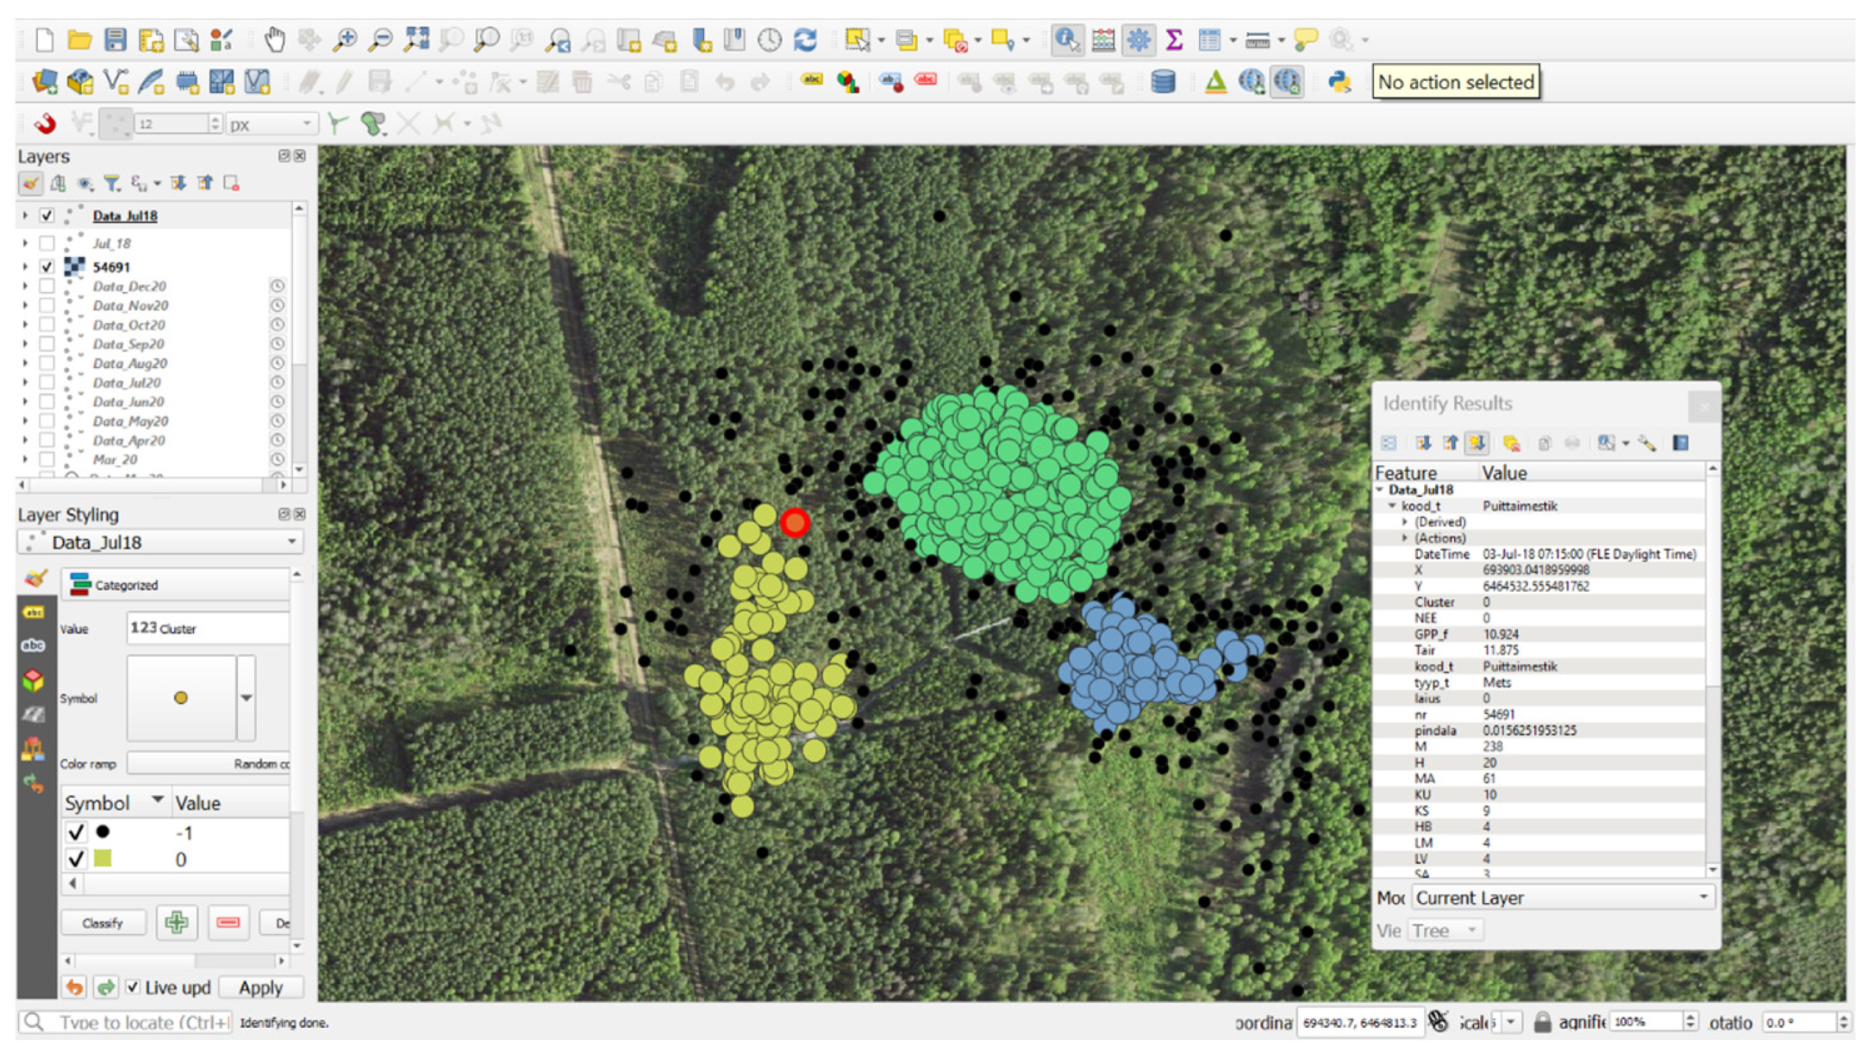Activate the Identify Features tool

pos(1066,40)
